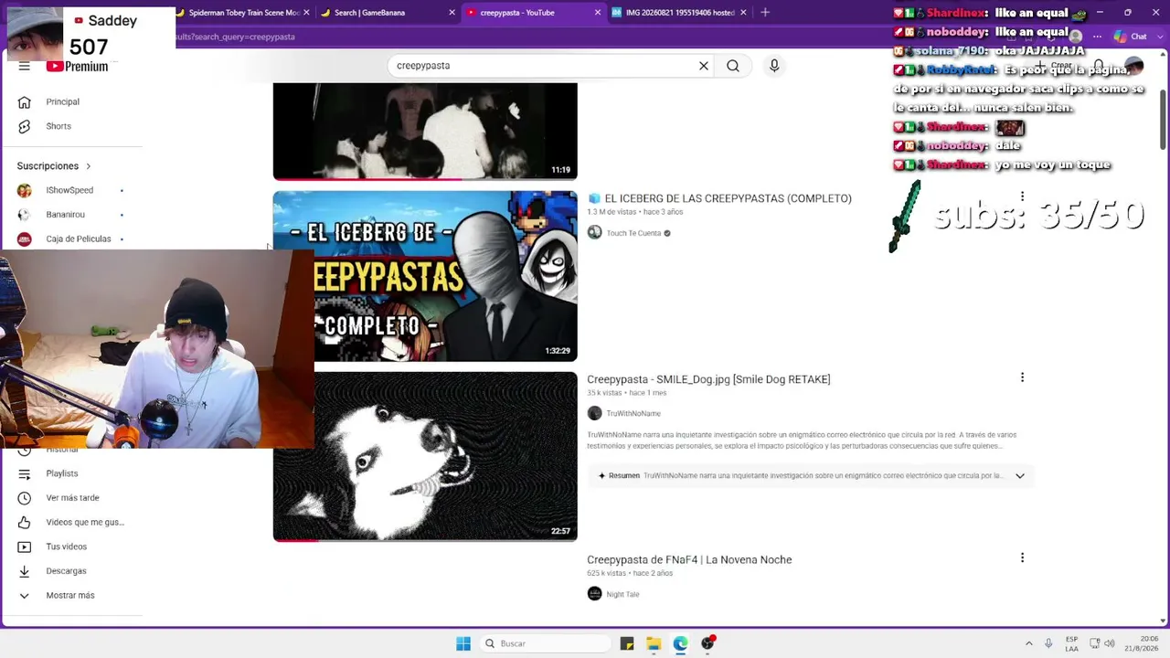Open a new browser tab

(765, 13)
